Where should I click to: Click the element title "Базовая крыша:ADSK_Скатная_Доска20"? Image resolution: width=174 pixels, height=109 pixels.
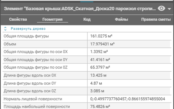point(80,9)
